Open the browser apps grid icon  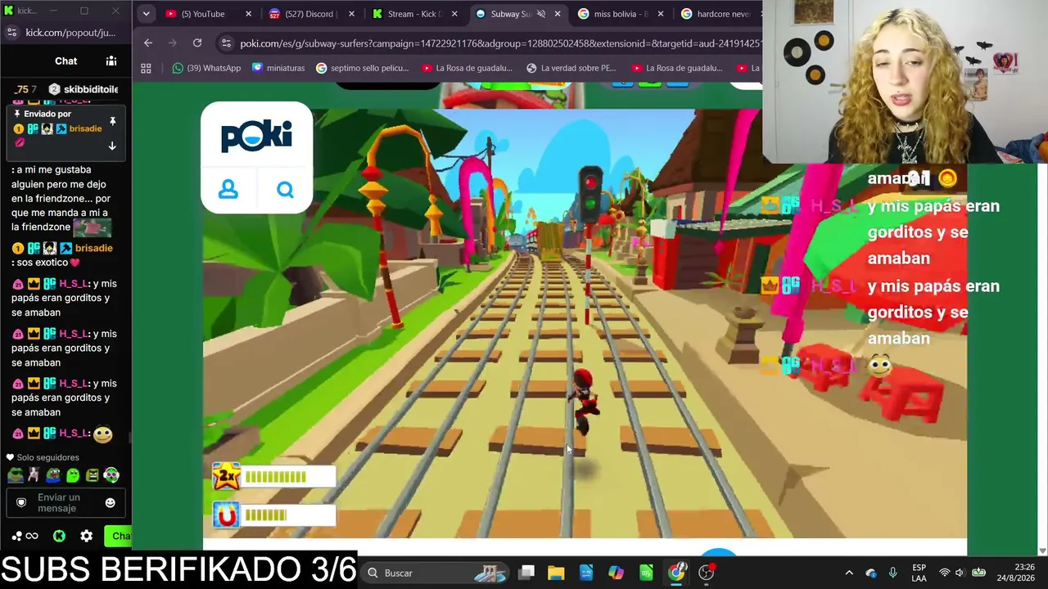click(x=147, y=68)
